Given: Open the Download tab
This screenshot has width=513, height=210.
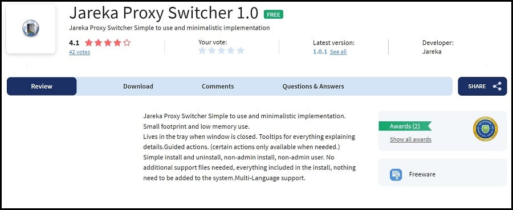Looking at the screenshot, I should coord(138,87).
